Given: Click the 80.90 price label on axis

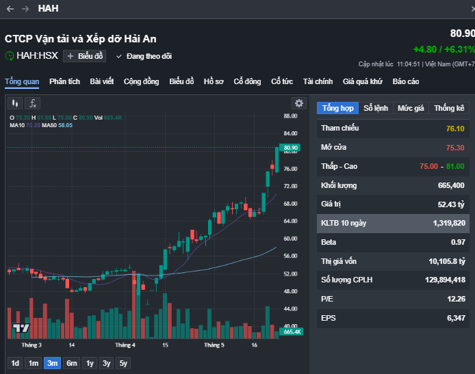Looking at the screenshot, I should tap(291, 148).
